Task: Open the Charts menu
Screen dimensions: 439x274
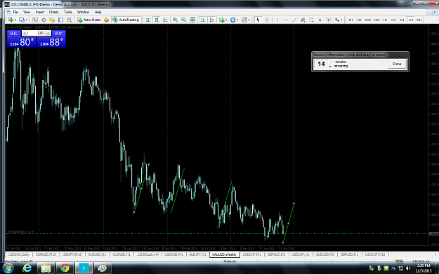Action: coord(53,12)
